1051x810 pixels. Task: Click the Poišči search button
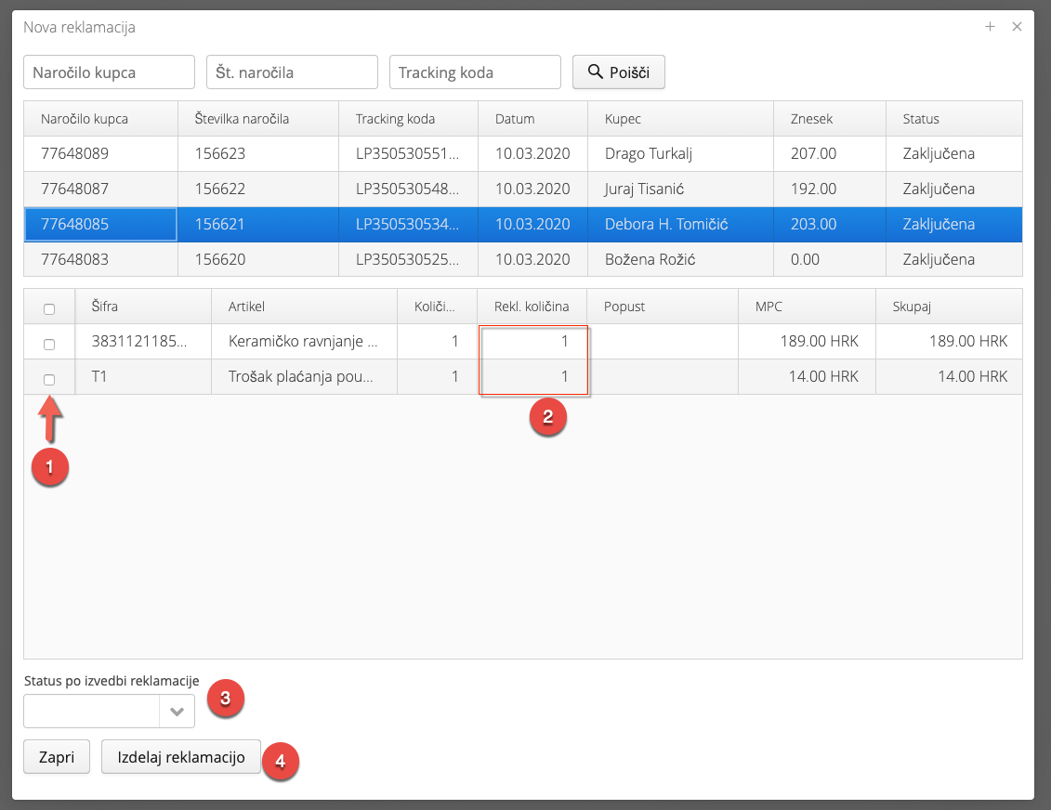[x=618, y=72]
